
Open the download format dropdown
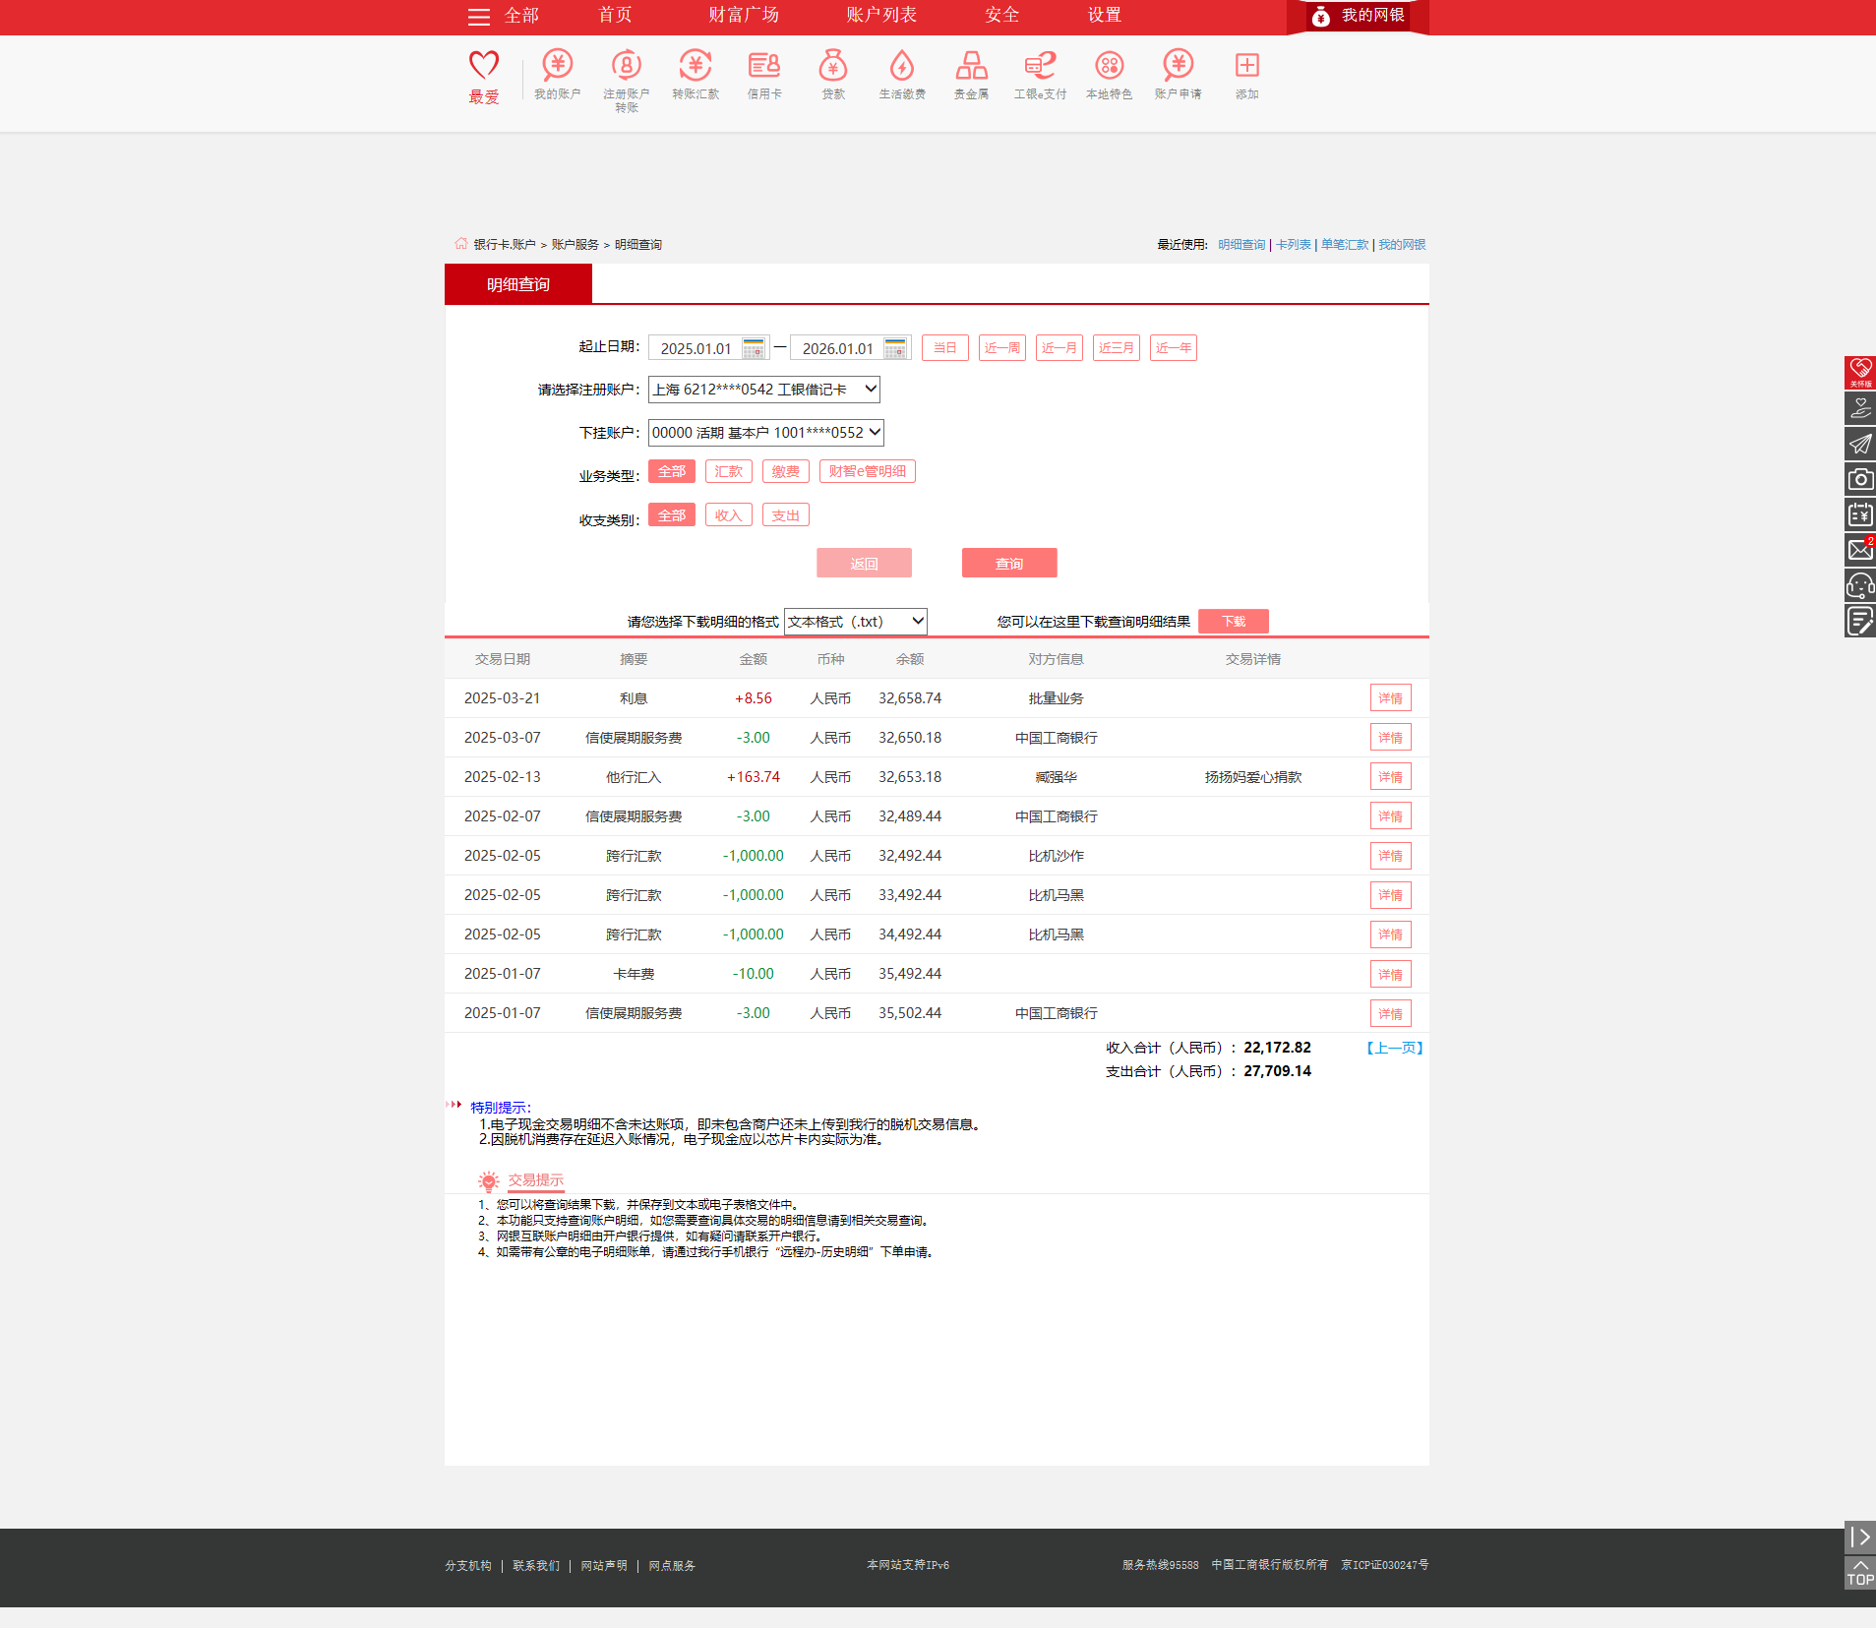855,622
